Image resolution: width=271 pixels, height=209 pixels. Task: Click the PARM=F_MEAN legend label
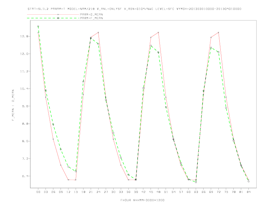tap(91, 18)
